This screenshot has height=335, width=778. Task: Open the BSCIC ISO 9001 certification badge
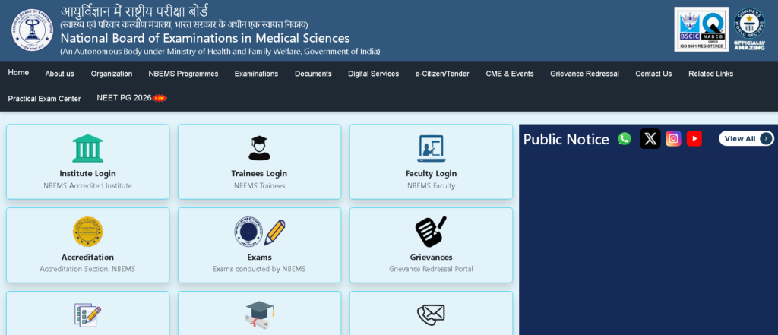[x=701, y=30]
